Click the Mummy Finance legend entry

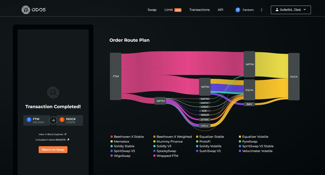tap(168, 142)
